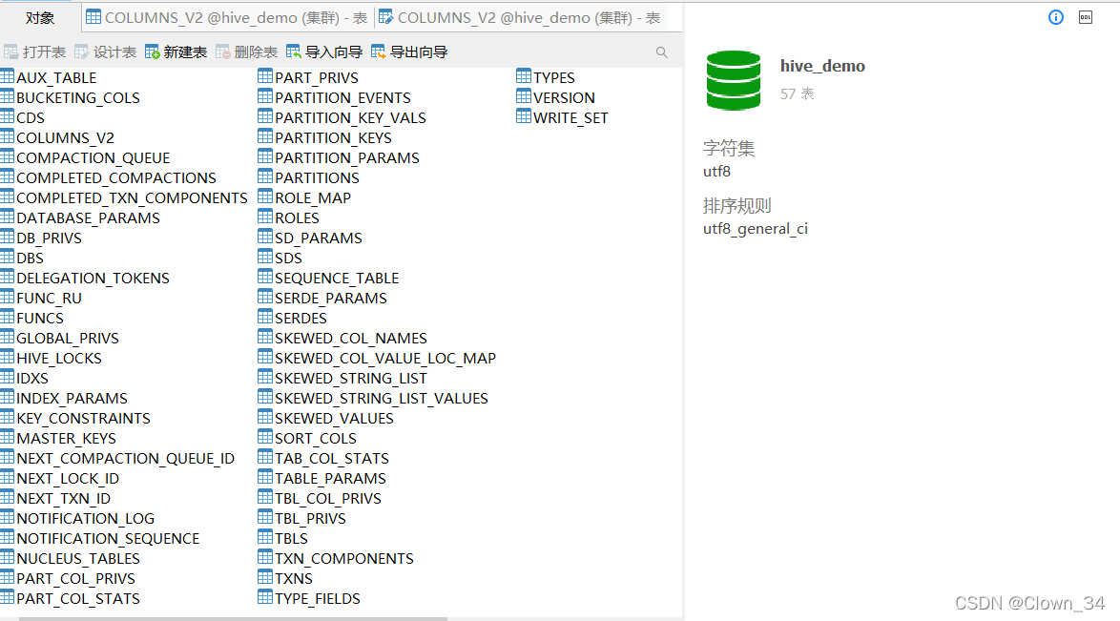The image size is (1120, 621).
Task: Open the Import Wizard
Action: (324, 52)
